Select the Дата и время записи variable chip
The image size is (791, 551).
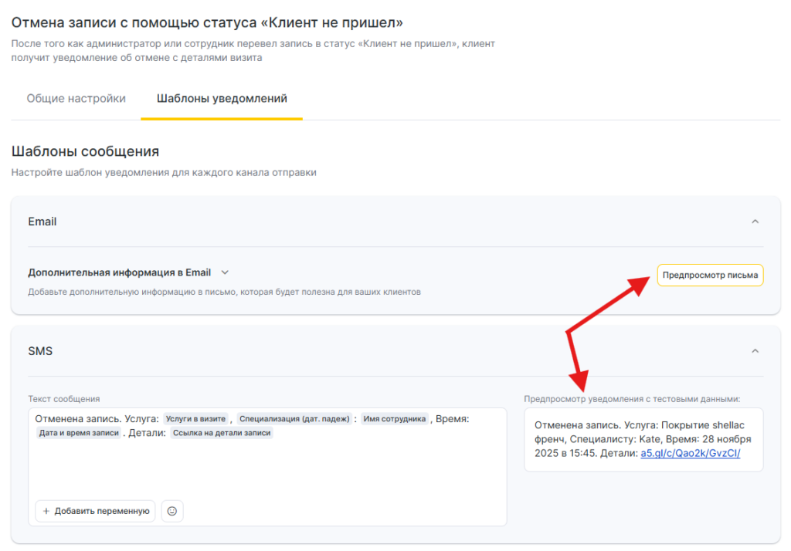coord(79,433)
